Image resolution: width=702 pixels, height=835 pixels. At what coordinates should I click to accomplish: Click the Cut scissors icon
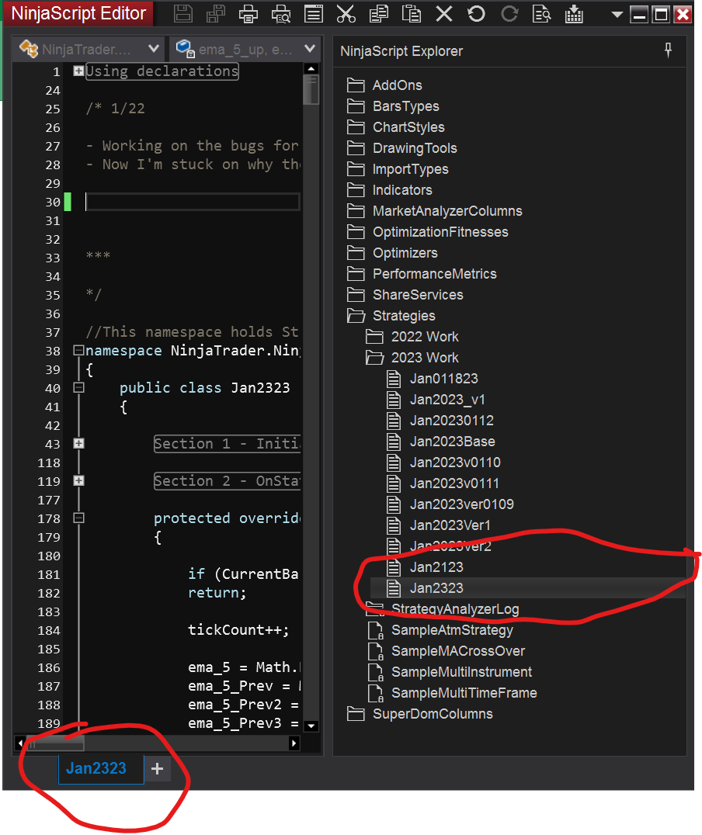click(x=346, y=13)
